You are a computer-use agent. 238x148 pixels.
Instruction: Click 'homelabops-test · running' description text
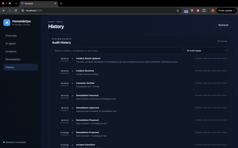88,87
